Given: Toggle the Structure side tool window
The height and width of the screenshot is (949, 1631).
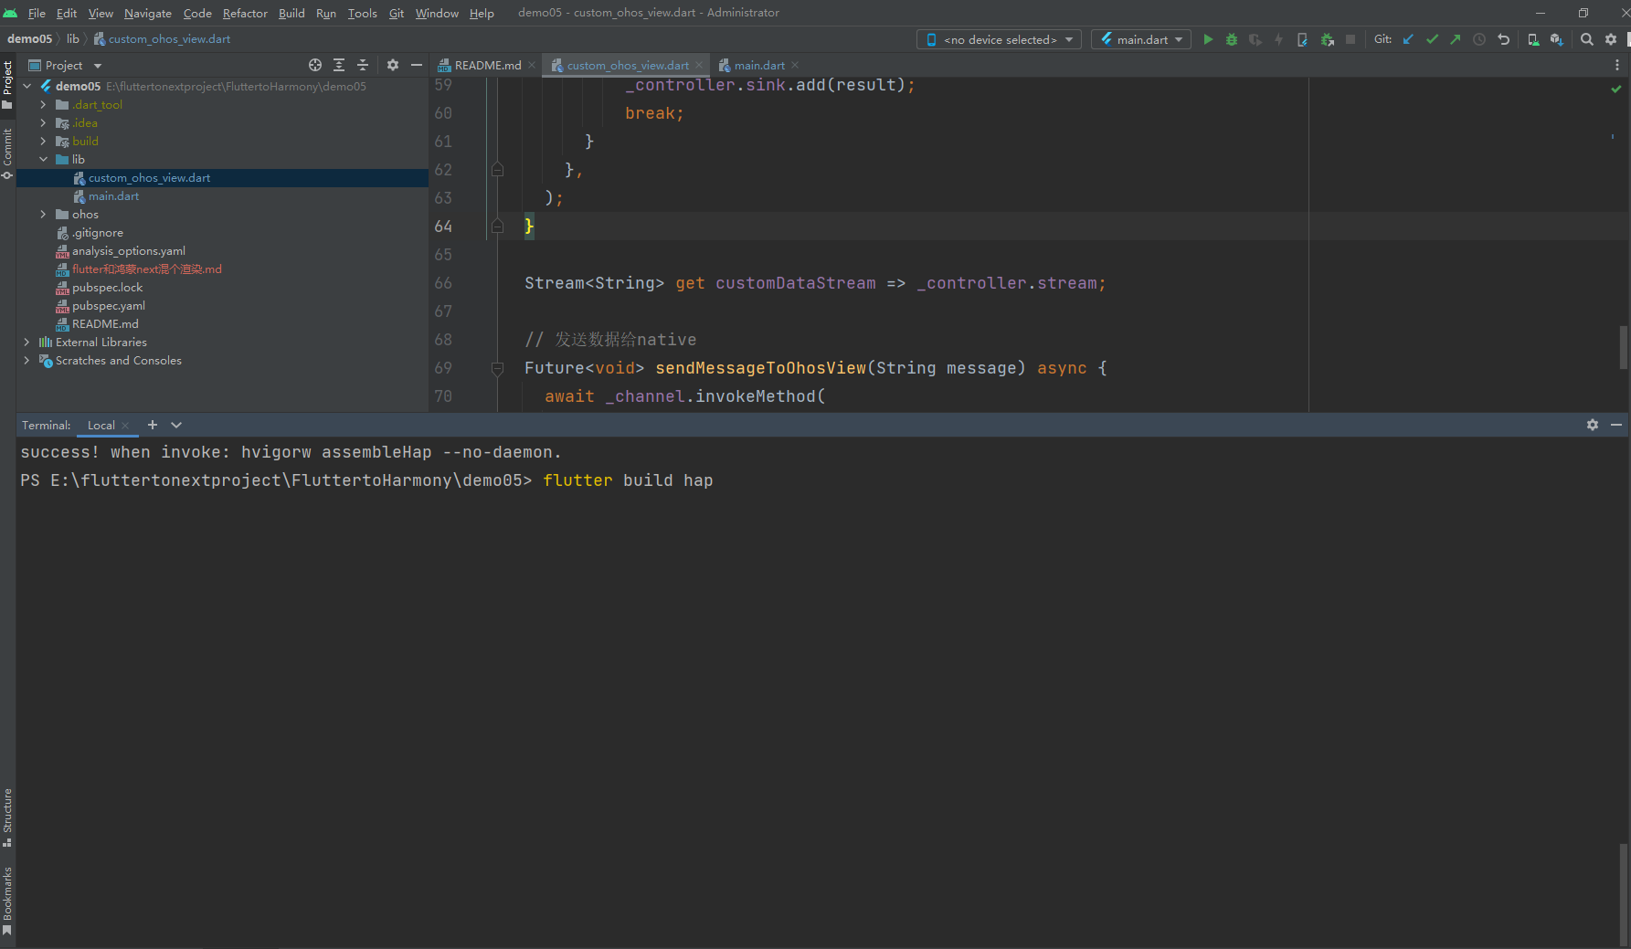Looking at the screenshot, I should pos(7,817).
